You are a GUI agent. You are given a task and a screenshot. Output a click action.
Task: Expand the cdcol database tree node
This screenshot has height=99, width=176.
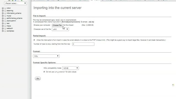click(3, 8)
